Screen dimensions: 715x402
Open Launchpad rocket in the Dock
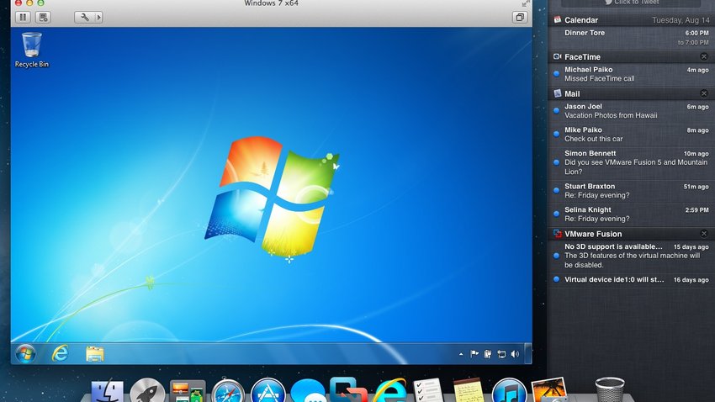pyautogui.click(x=147, y=391)
